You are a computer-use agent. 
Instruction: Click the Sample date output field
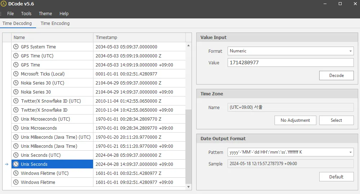(x=290, y=164)
